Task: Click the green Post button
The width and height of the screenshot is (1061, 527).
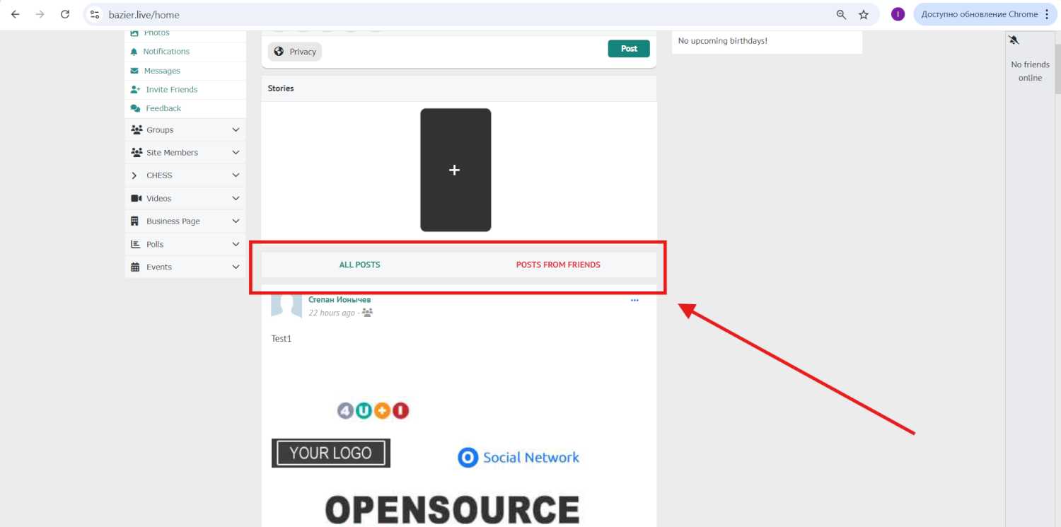Action: tap(629, 49)
